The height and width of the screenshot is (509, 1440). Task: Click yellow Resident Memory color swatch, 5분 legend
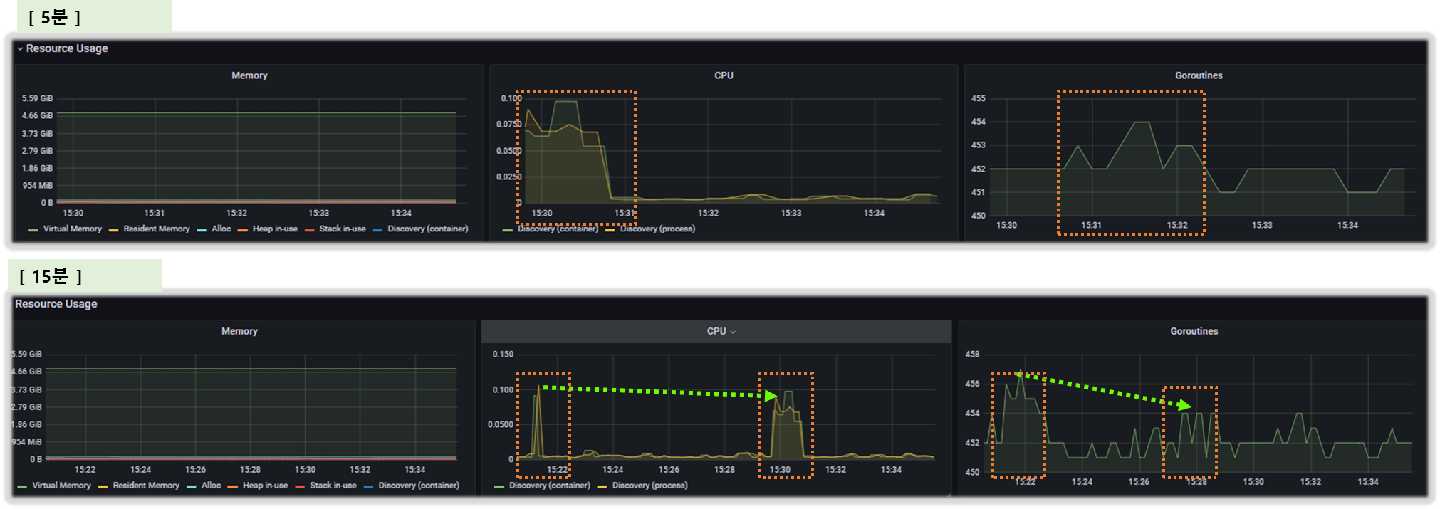click(x=114, y=230)
